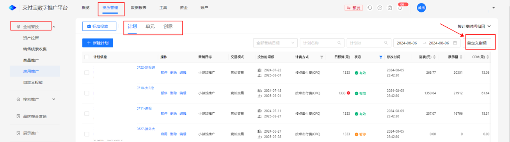Image resolution: width=510 pixels, height=142 pixels.
Task: Sort by 消费(元) column
Action: click(x=434, y=57)
